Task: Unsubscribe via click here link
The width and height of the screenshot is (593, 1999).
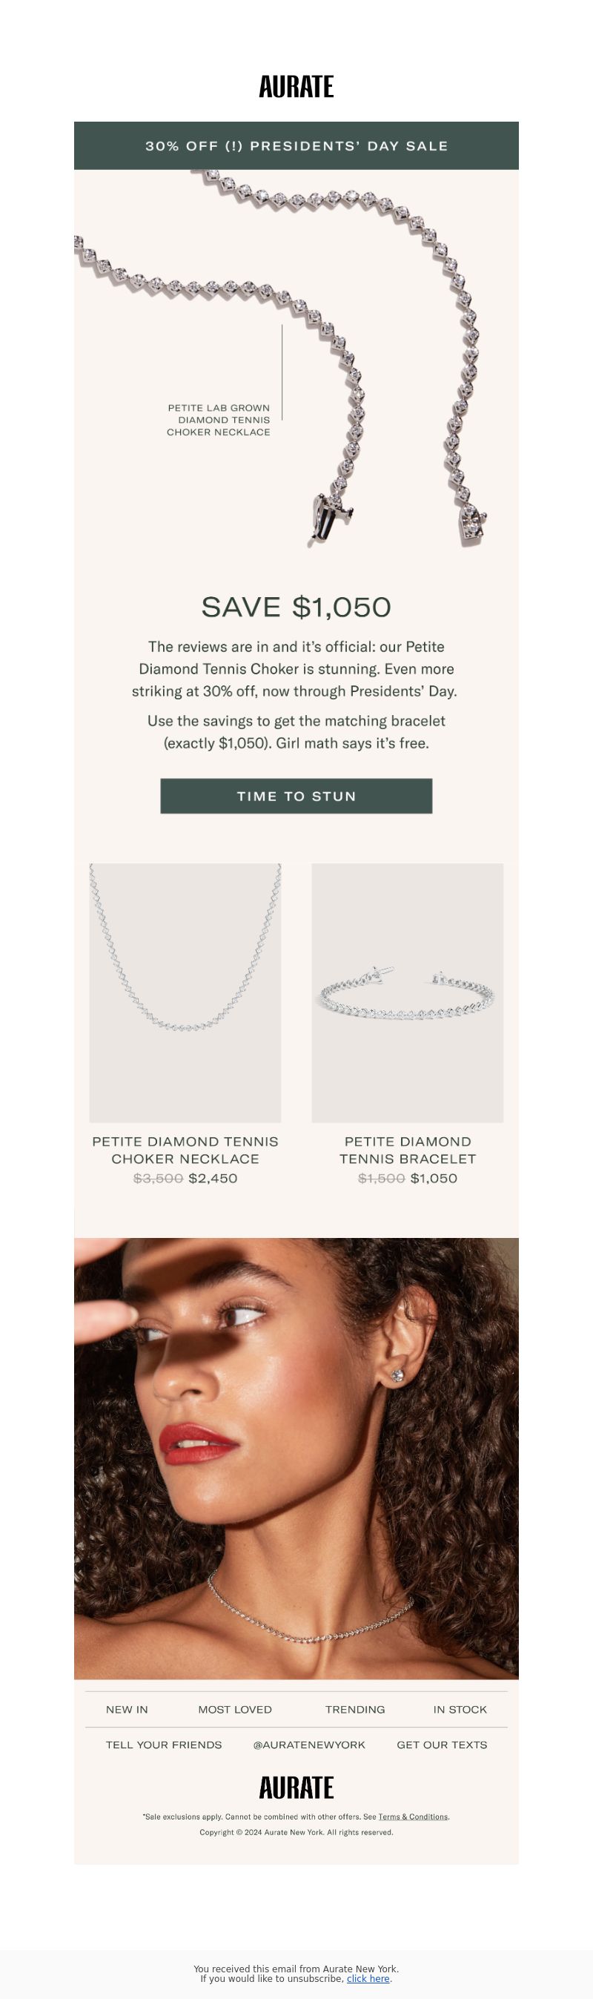Action: (x=368, y=1979)
